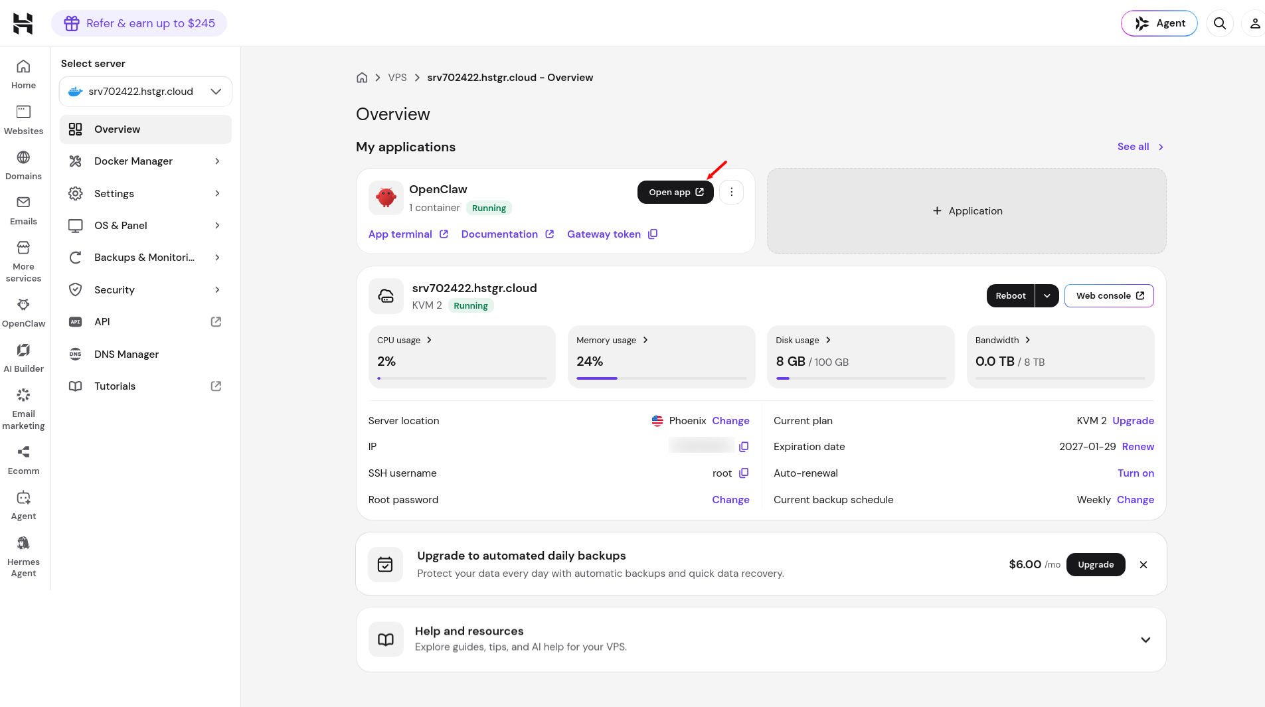
Task: Launch AI Builder from the sidebar
Action: (x=23, y=357)
